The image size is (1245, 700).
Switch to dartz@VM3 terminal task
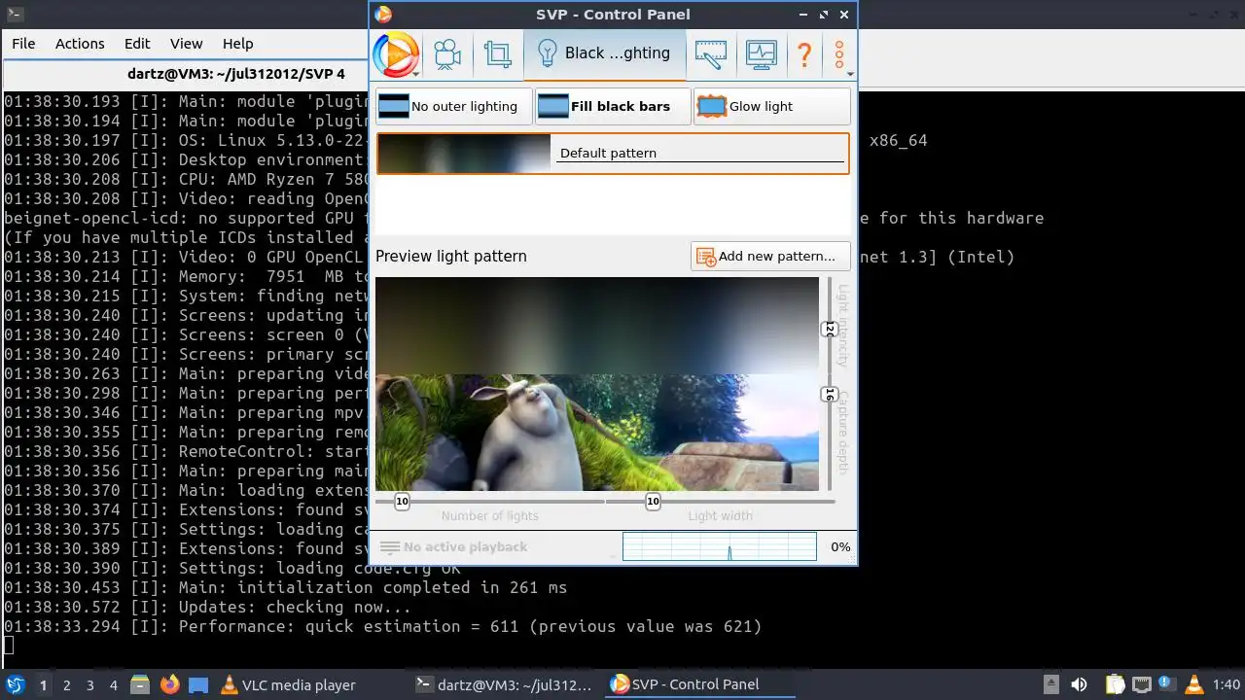504,684
